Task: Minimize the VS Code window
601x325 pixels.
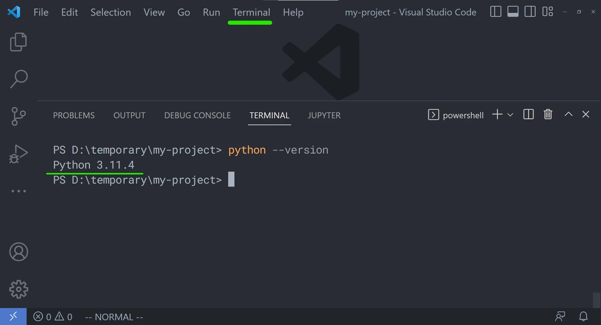Action: click(x=565, y=12)
